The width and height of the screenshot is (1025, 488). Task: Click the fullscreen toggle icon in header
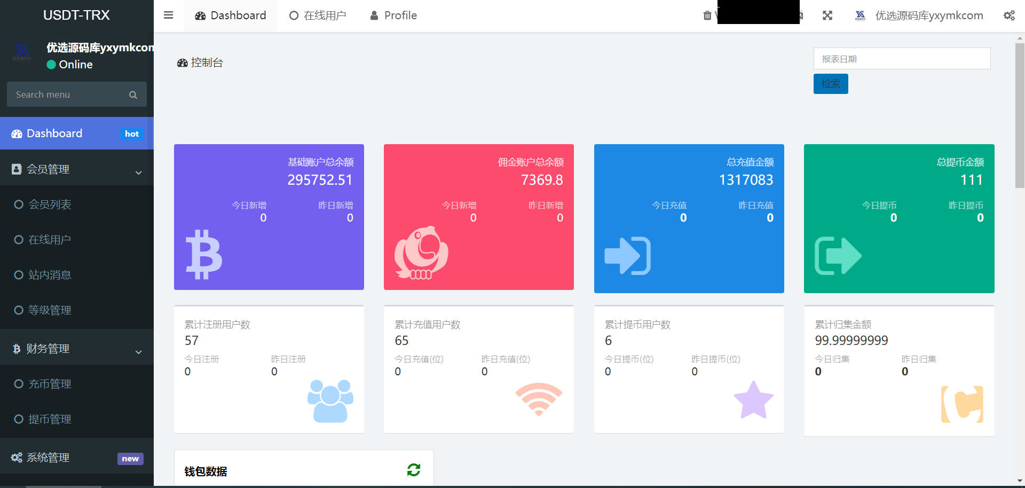[827, 15]
